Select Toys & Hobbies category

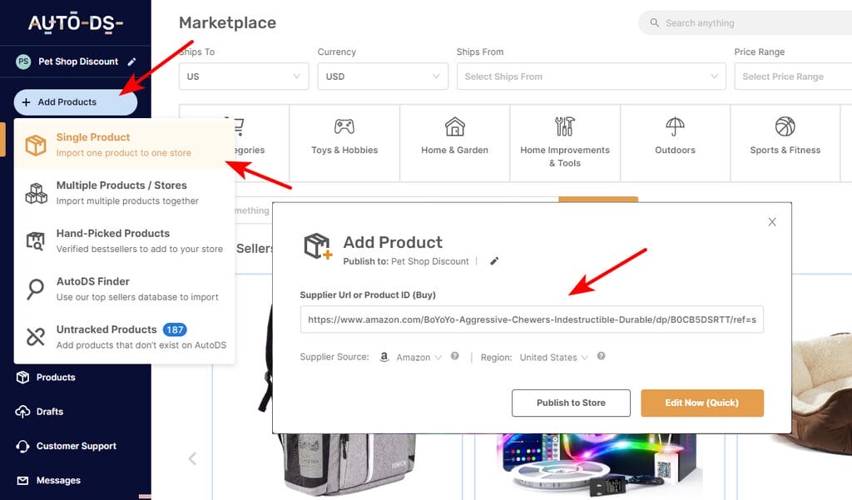coord(344,143)
